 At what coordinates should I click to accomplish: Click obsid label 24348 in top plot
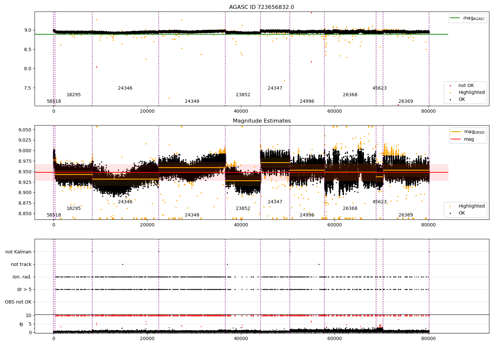pos(192,101)
